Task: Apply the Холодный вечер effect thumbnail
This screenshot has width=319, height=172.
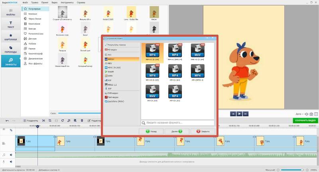Action: 85,60
